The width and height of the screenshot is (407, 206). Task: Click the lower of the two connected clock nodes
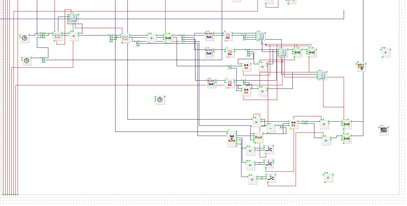[x=27, y=61]
